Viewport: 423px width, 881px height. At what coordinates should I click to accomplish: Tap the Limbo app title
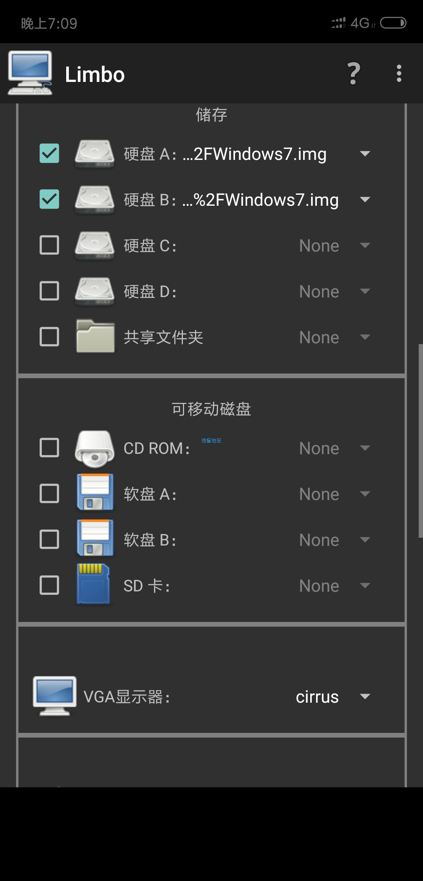click(95, 74)
